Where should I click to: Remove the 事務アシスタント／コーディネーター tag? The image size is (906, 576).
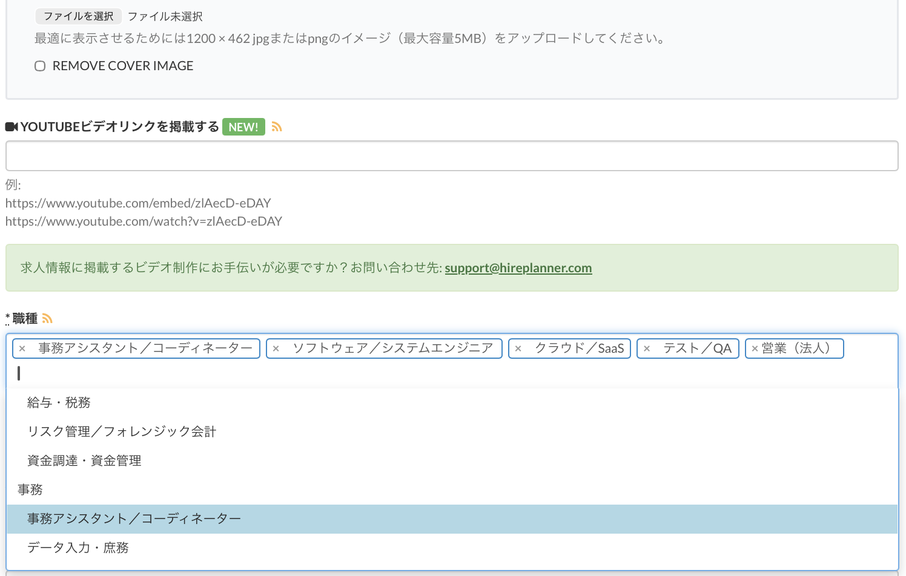coord(22,349)
